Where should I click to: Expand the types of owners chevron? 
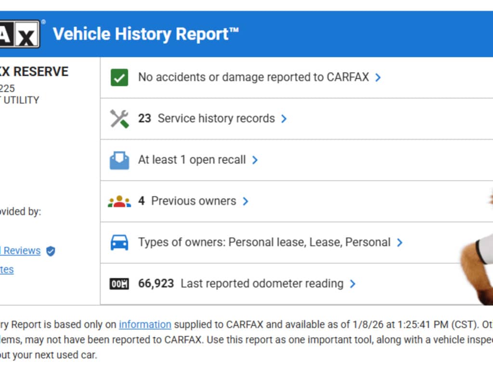tap(400, 242)
